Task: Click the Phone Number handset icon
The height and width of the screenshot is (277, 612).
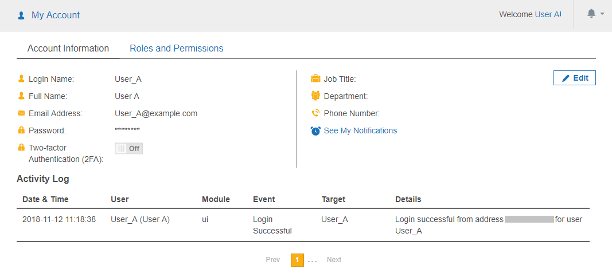Action: (x=315, y=113)
